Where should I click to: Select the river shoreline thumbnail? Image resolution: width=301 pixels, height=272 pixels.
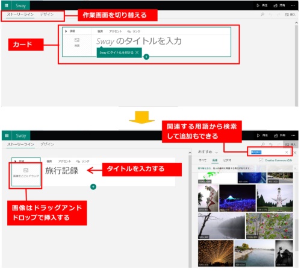254,253
